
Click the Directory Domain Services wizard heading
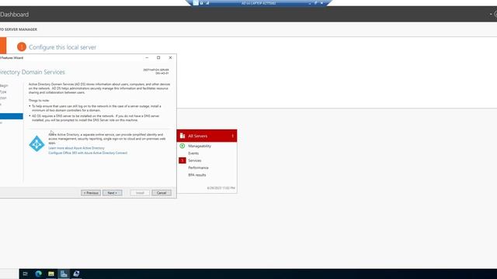pyautogui.click(x=32, y=72)
